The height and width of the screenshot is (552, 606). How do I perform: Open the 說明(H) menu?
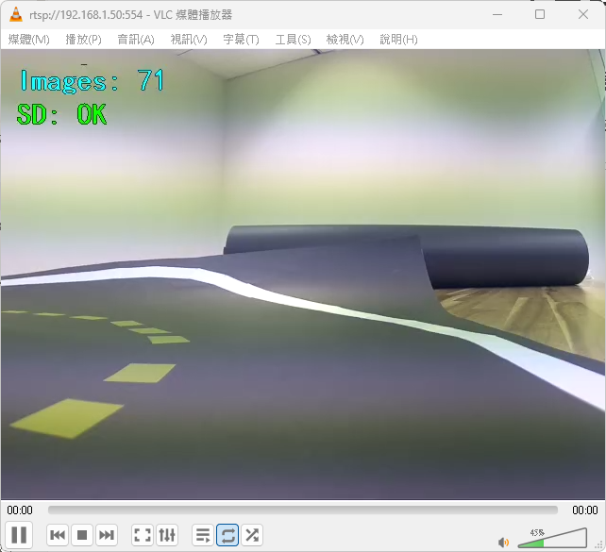[x=398, y=40]
